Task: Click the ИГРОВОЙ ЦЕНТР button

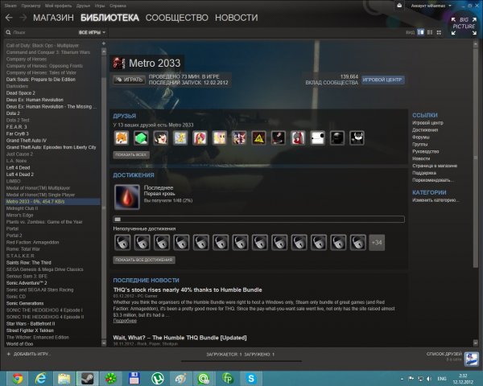Action: pos(382,80)
